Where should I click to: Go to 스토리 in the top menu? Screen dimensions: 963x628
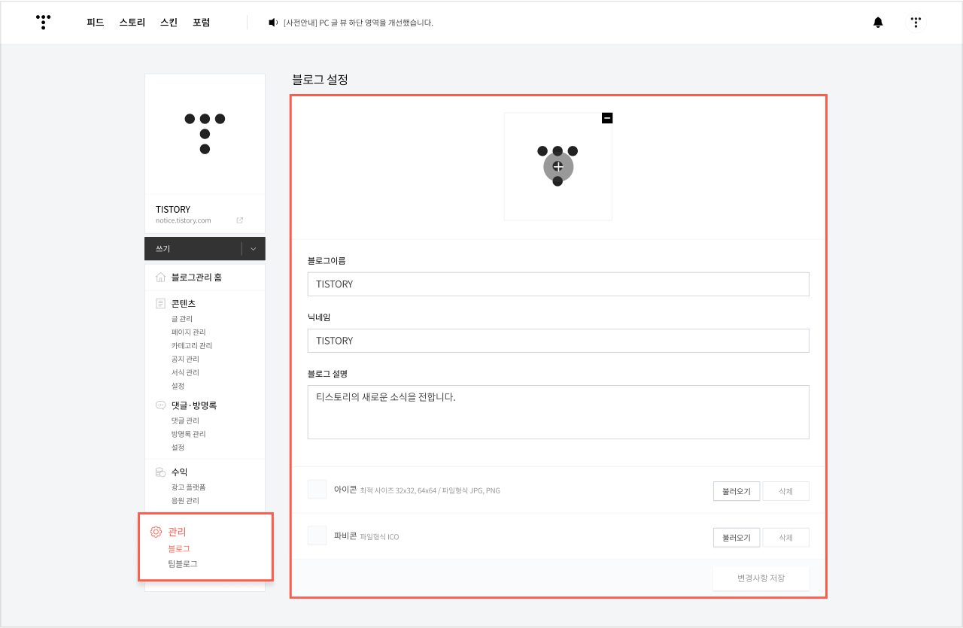tap(132, 23)
